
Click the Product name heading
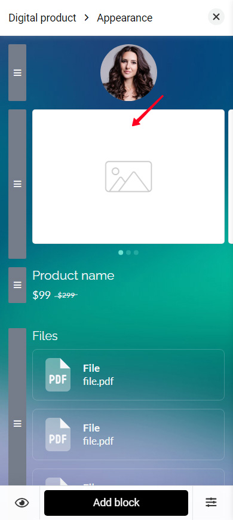tap(73, 276)
